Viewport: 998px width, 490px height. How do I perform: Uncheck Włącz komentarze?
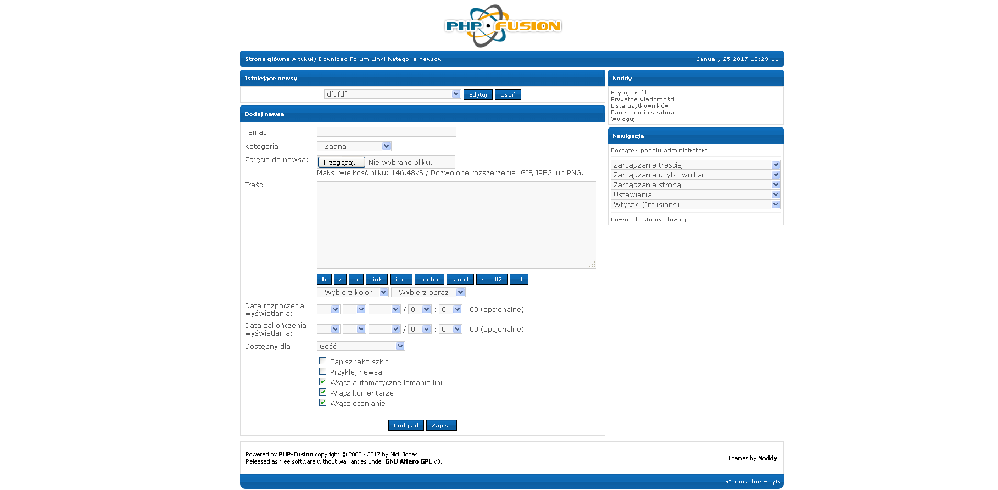pyautogui.click(x=323, y=392)
